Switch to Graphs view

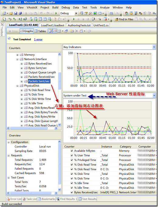[x=27, y=31]
